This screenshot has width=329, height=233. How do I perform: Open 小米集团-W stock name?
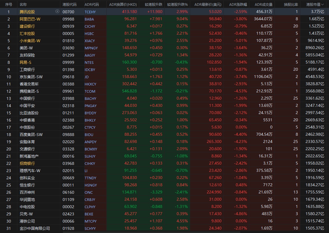[x=30, y=41]
